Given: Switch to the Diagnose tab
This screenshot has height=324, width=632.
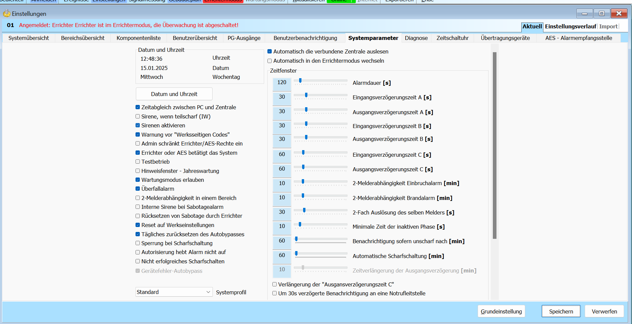Looking at the screenshot, I should (416, 38).
